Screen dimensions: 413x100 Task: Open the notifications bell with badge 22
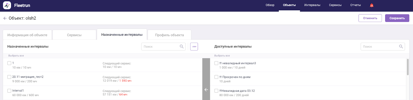click(372, 5)
